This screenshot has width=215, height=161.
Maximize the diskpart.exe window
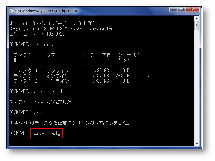coord(182,10)
